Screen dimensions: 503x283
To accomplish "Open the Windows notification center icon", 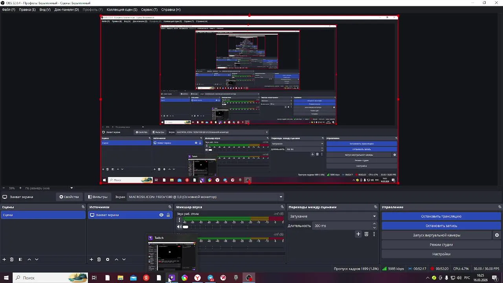I will tap(495, 278).
